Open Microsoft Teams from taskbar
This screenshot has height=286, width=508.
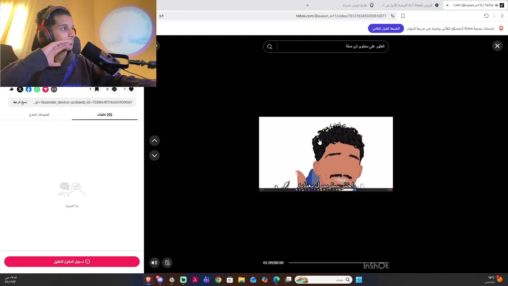(206, 280)
